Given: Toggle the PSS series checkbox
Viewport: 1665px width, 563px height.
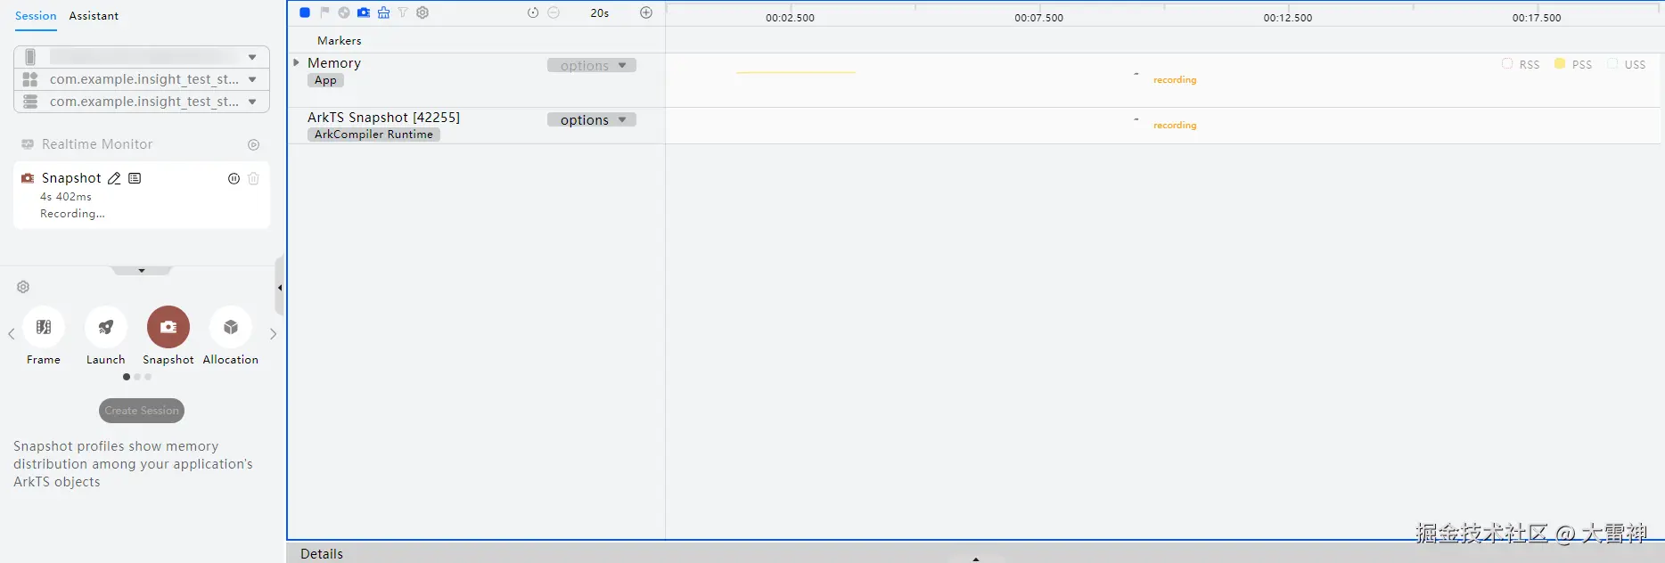Looking at the screenshot, I should [1560, 64].
